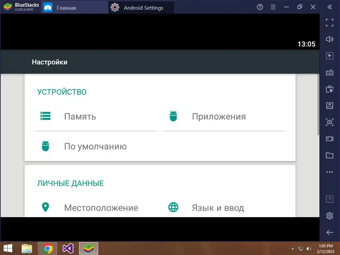Image resolution: width=340 pixels, height=255 pixels.
Task: Restore down the BlueStacks window
Action: (x=300, y=7)
